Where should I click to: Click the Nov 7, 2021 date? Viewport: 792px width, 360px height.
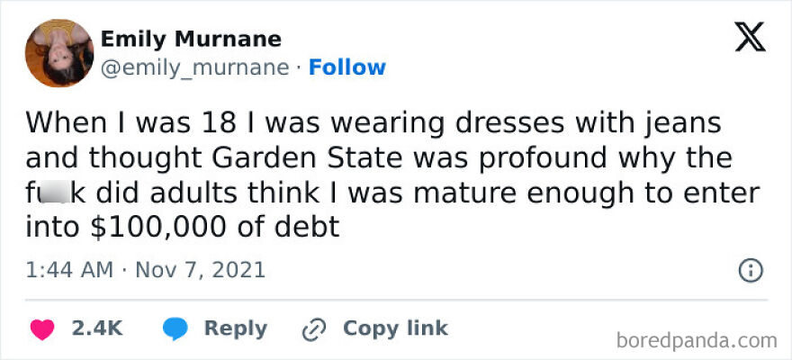point(200,269)
